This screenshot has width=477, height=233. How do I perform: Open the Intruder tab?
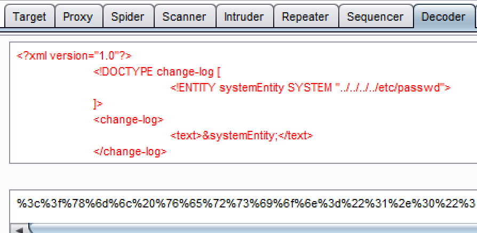[x=244, y=16]
